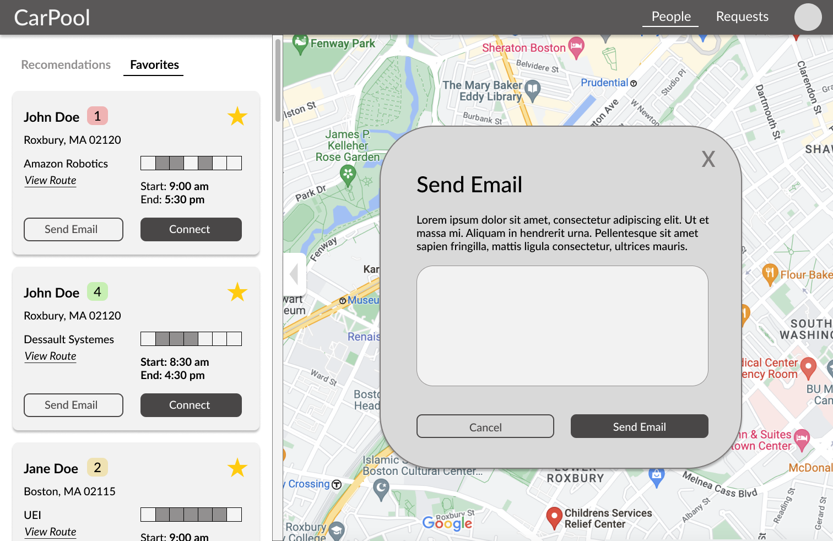Click the weekday schedule bar for Dessault Systemes
This screenshot has height=541, width=833.
tap(191, 339)
